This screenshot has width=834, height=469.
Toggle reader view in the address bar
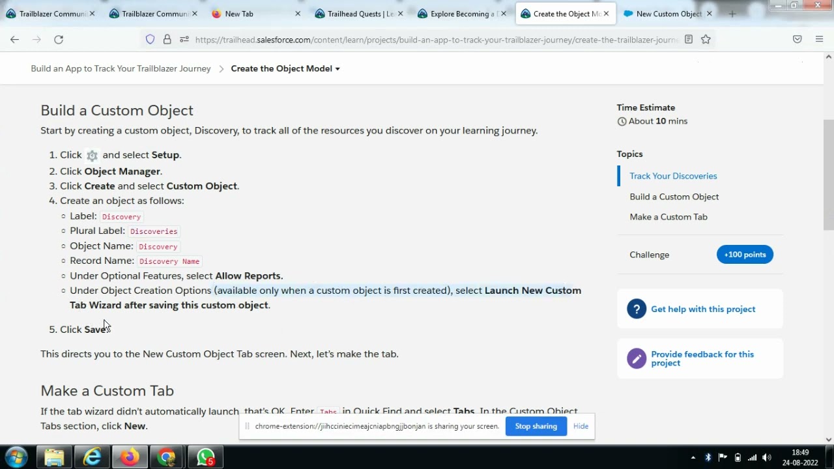click(x=688, y=40)
